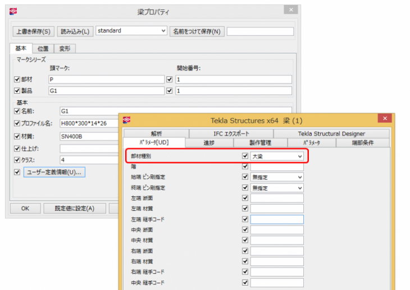The image size is (410, 290).
Task: Click the 左端 継手コード input field
Action: point(277,219)
